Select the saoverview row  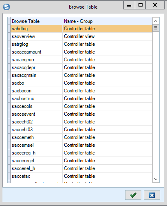pyautogui.click(x=81, y=36)
